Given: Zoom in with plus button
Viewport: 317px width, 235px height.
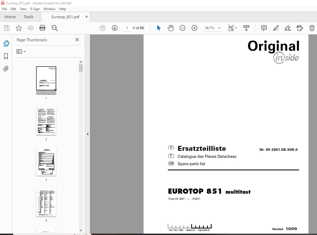Looking at the screenshot, I should (194, 28).
